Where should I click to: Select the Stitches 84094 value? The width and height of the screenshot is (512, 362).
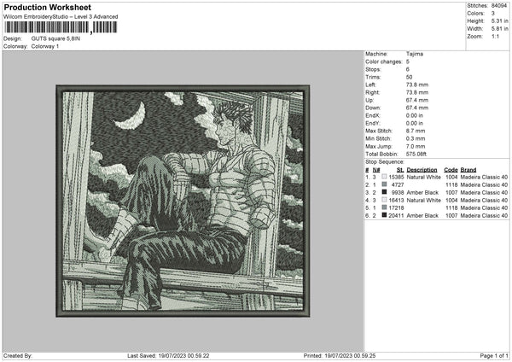click(499, 6)
